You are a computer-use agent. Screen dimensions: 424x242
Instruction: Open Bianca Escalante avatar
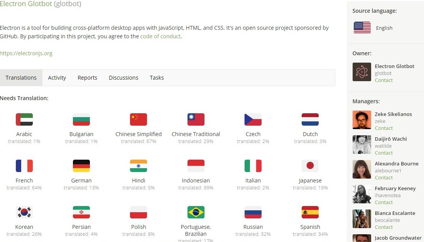coord(362,219)
